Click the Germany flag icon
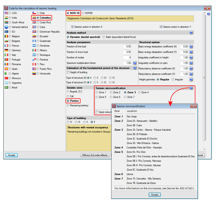 6,50
